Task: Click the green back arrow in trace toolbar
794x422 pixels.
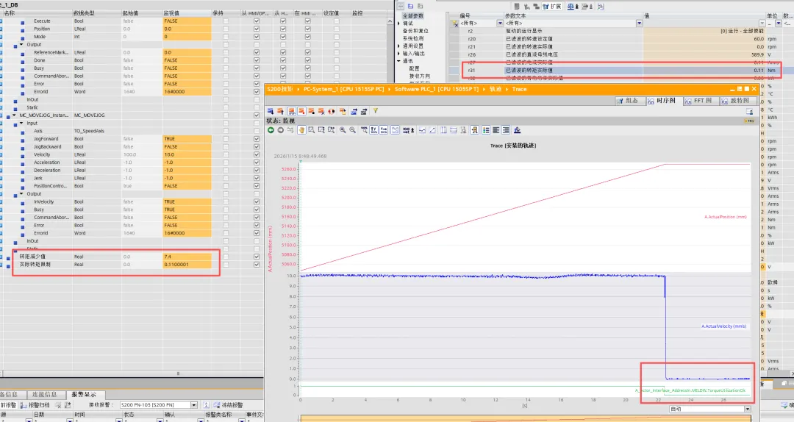Action: [271, 130]
